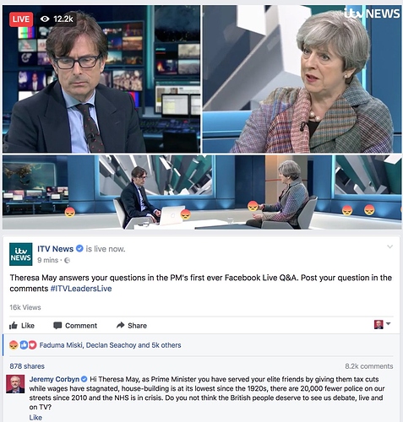Open the ITV News page name link
This screenshot has width=403, height=422.
pos(56,249)
